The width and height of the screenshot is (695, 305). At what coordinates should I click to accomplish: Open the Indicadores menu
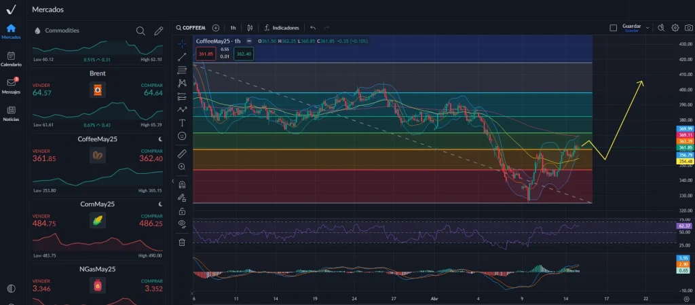click(282, 27)
